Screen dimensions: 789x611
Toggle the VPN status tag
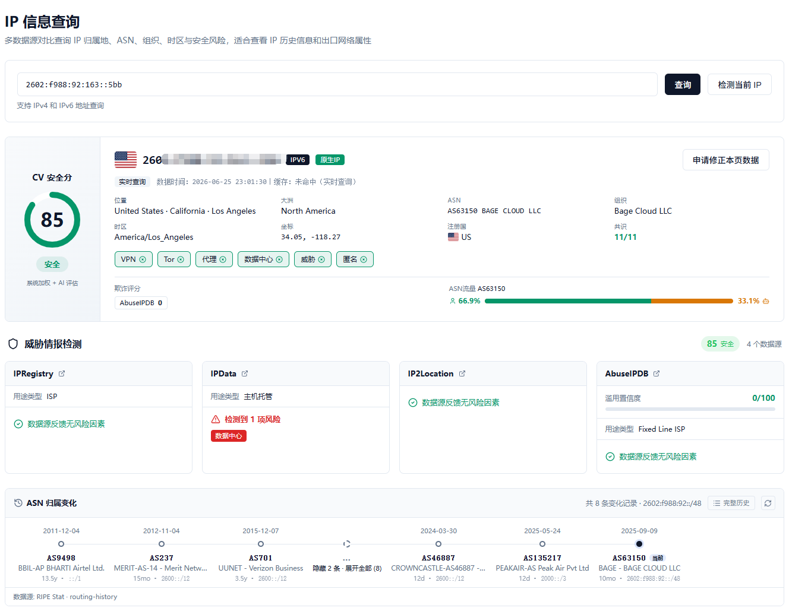pyautogui.click(x=134, y=259)
